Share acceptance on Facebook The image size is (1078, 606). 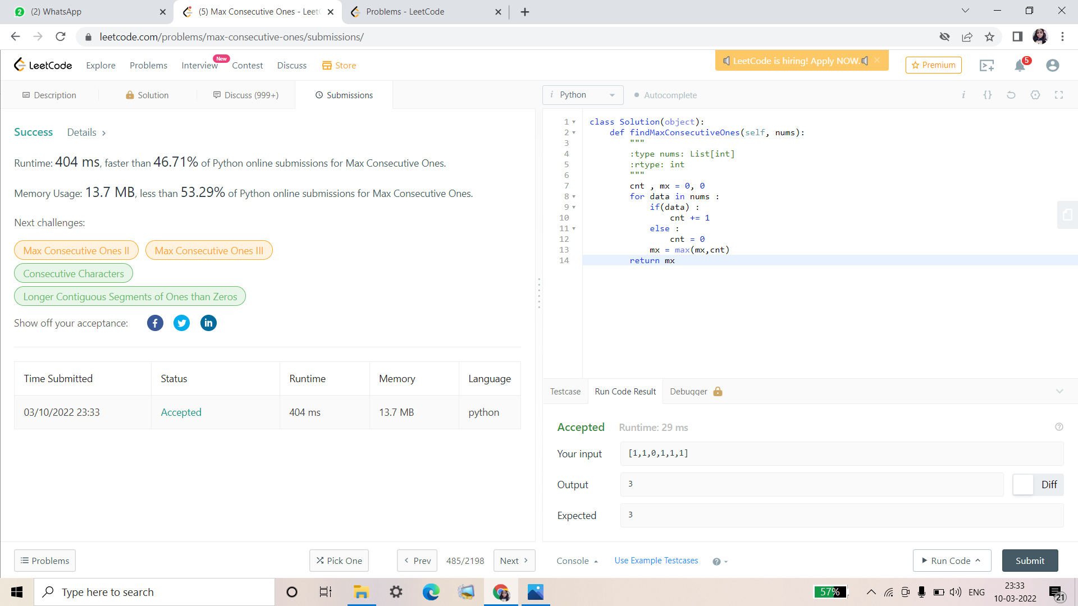pos(155,323)
